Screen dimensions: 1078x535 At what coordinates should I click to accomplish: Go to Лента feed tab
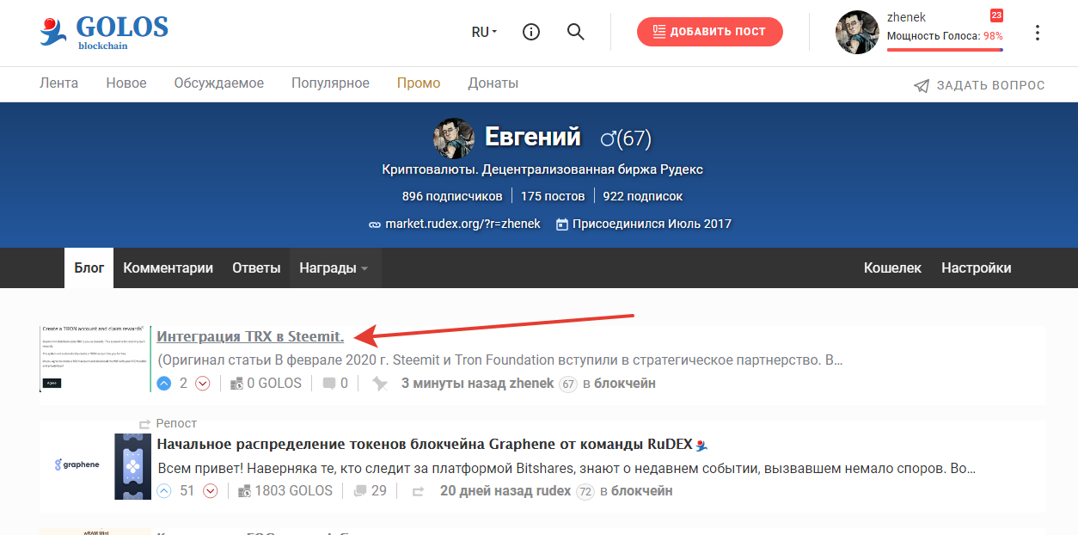tap(58, 83)
